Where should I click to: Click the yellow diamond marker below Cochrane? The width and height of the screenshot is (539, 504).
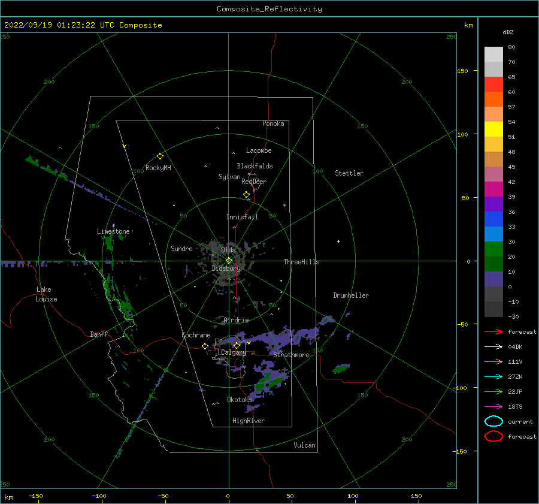(x=205, y=346)
